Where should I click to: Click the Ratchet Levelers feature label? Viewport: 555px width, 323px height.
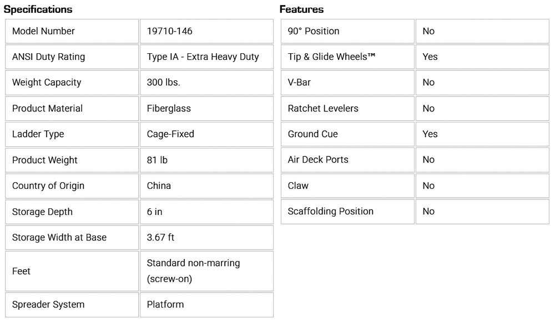click(x=323, y=109)
